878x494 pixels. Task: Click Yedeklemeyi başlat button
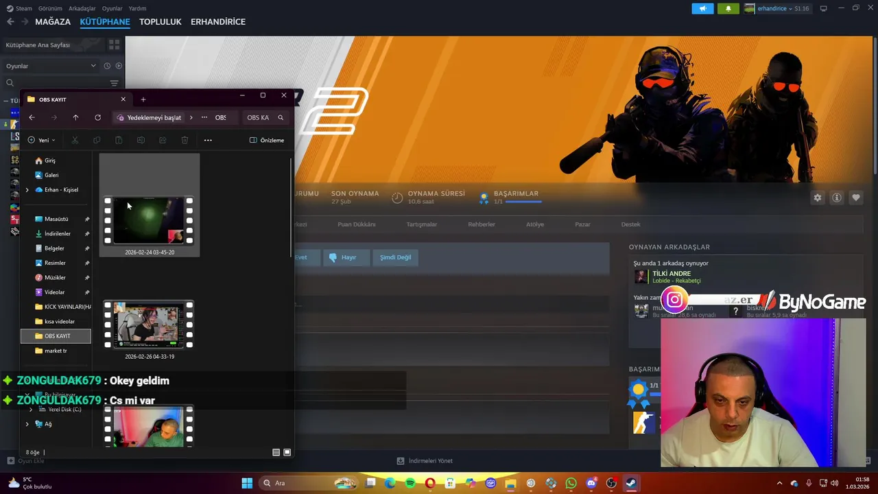pos(149,117)
